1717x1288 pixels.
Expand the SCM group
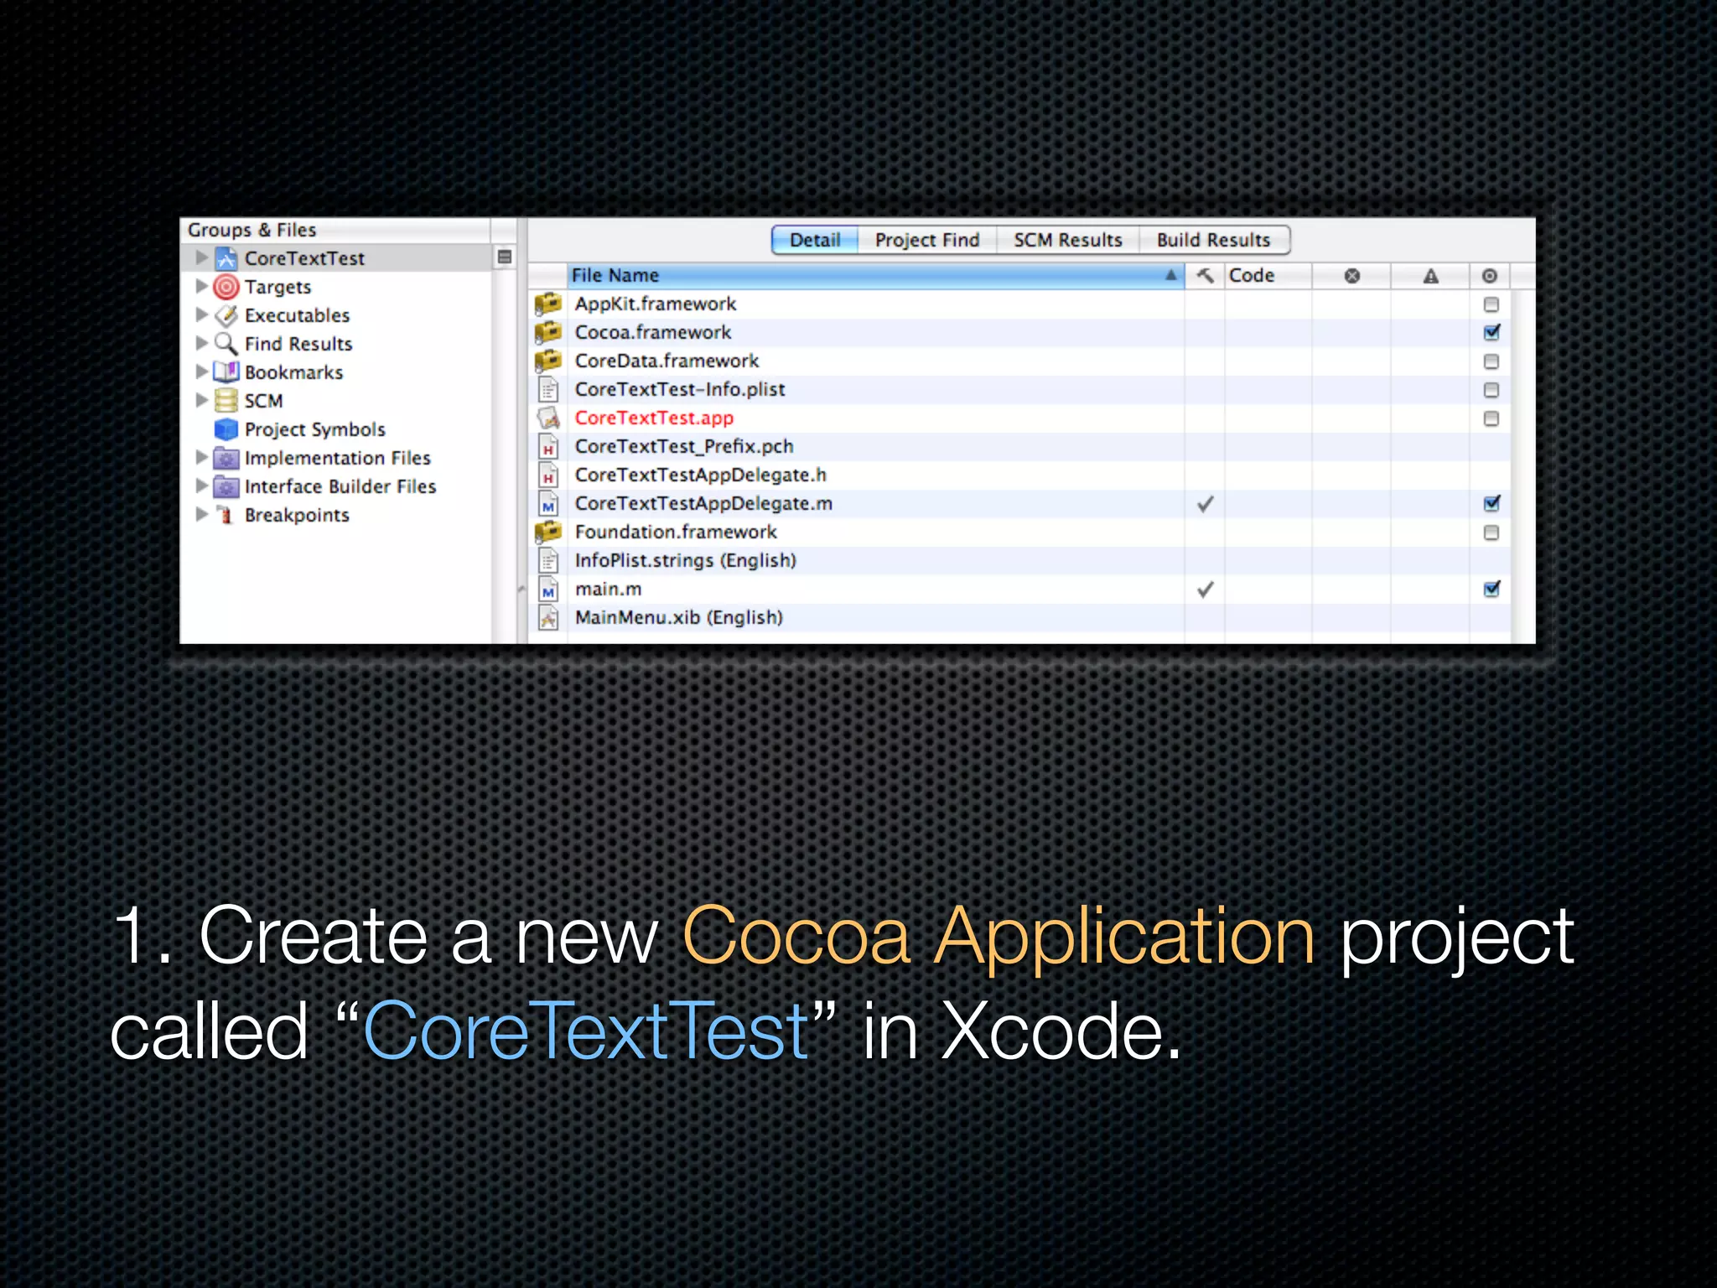201,400
